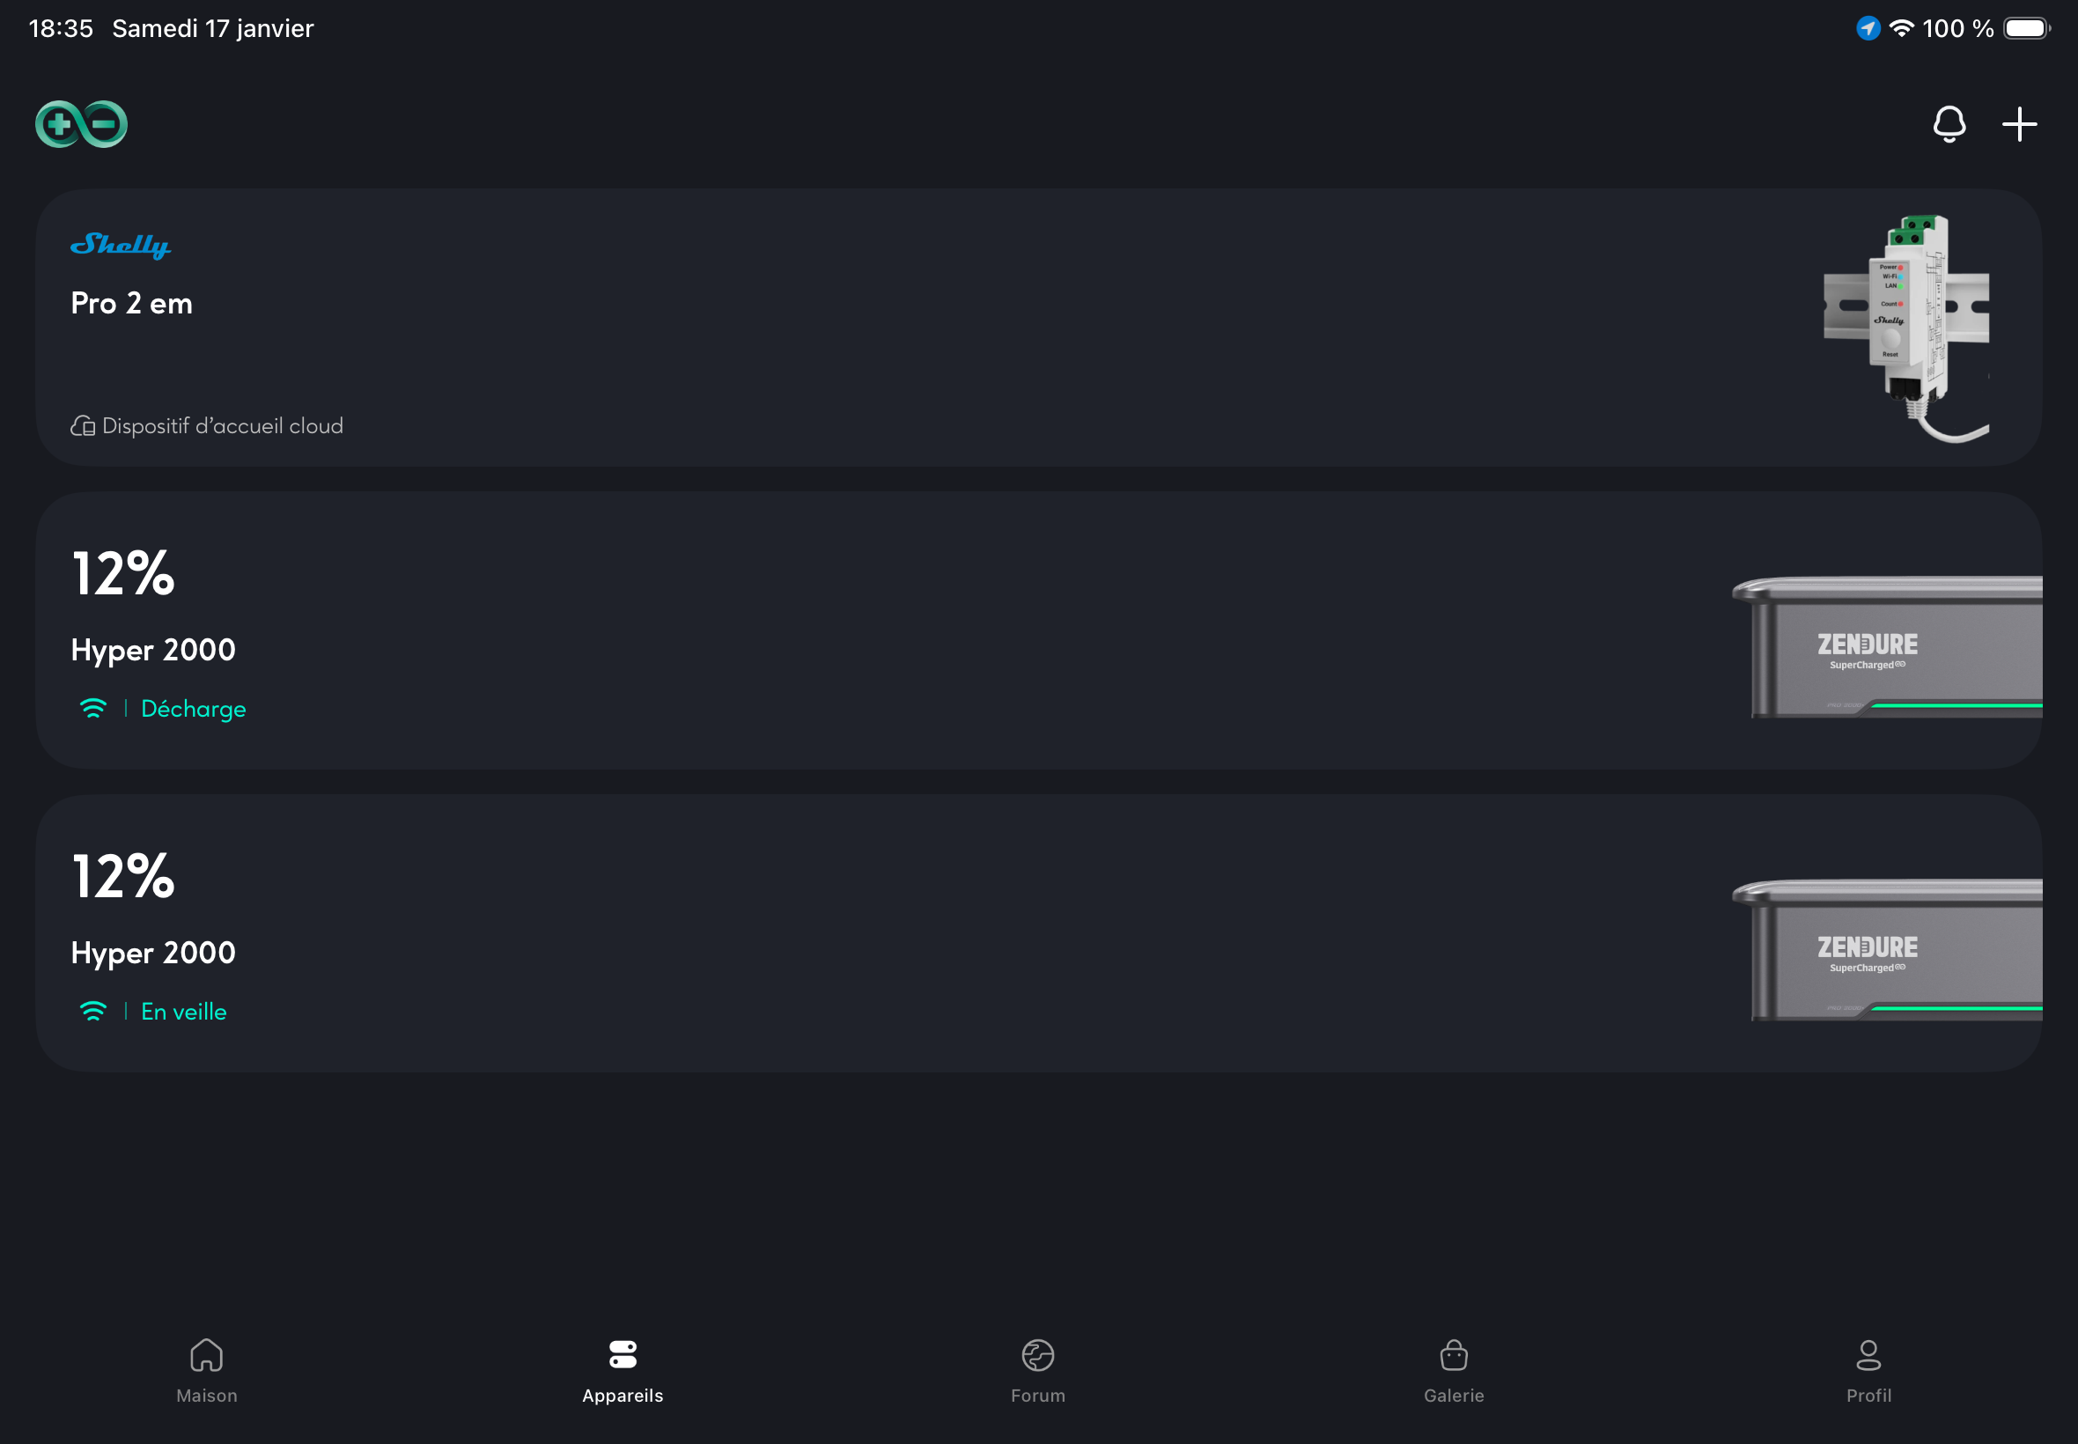Switch to the Profil tab

click(x=1868, y=1370)
